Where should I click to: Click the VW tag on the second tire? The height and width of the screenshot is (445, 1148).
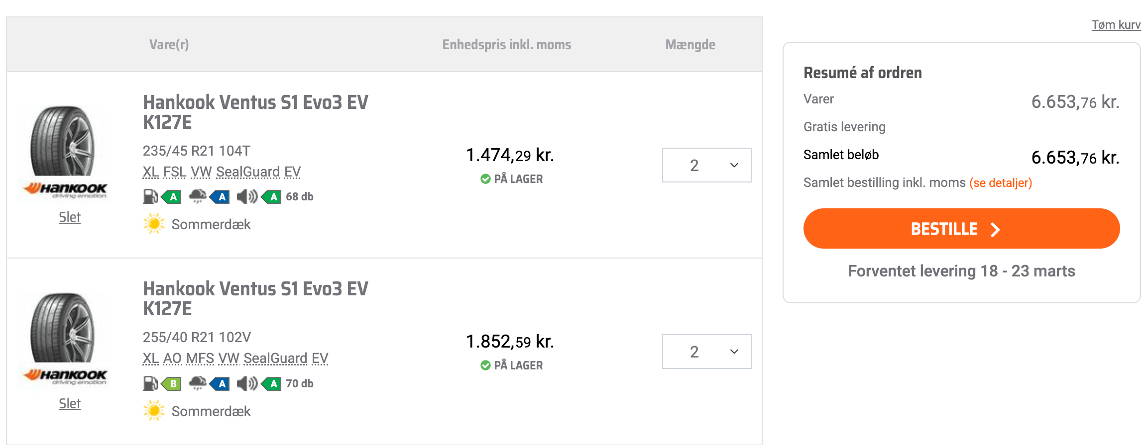229,358
